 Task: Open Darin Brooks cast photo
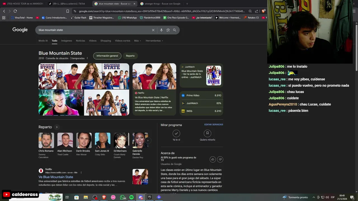(x=84, y=140)
